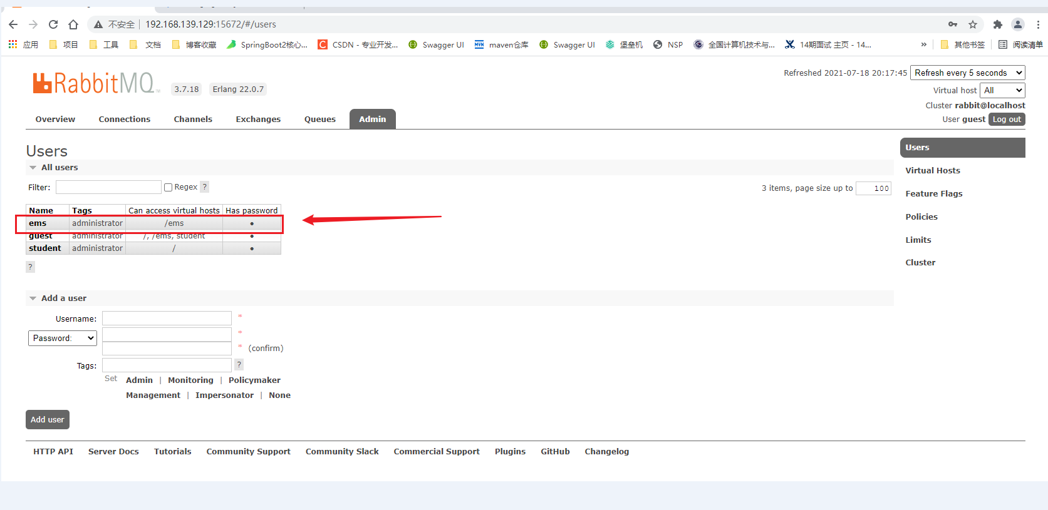Click the Log out button

[1007, 120]
